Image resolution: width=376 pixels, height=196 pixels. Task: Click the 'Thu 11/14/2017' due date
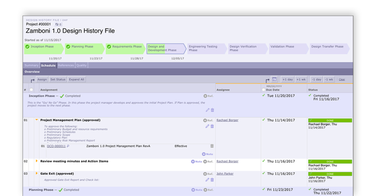(281, 120)
